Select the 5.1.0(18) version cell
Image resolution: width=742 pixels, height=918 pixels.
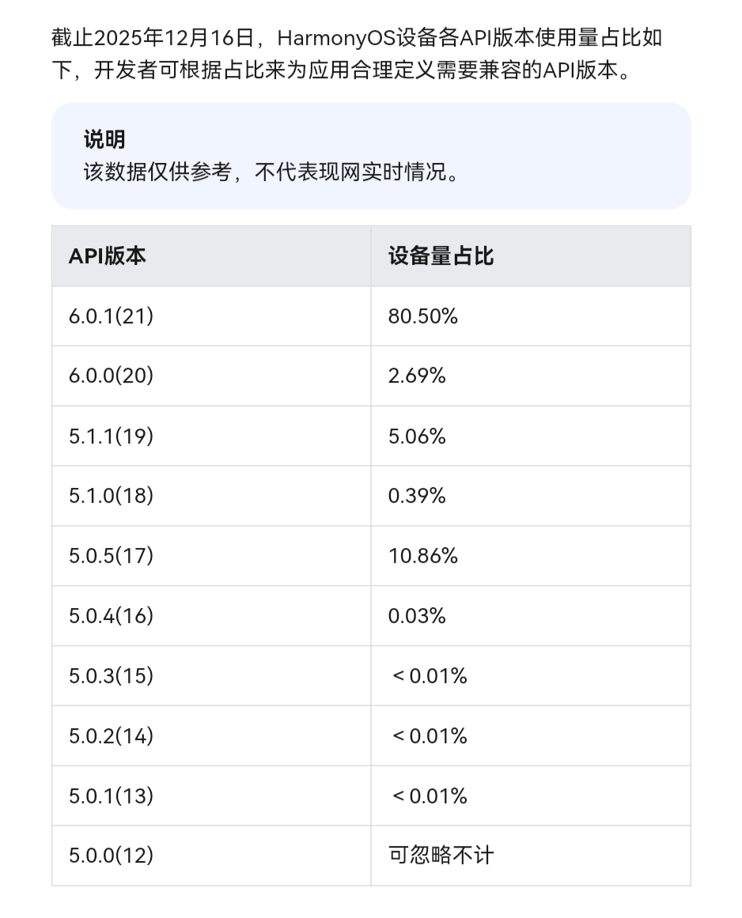pos(111,496)
